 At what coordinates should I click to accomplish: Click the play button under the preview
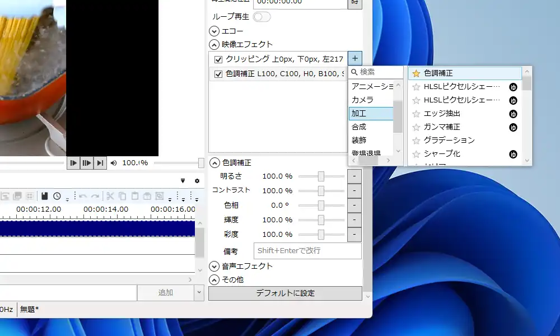tap(73, 163)
